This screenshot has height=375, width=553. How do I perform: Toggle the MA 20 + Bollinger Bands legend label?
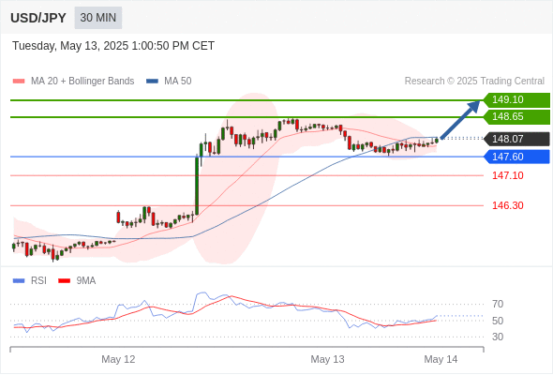[82, 82]
